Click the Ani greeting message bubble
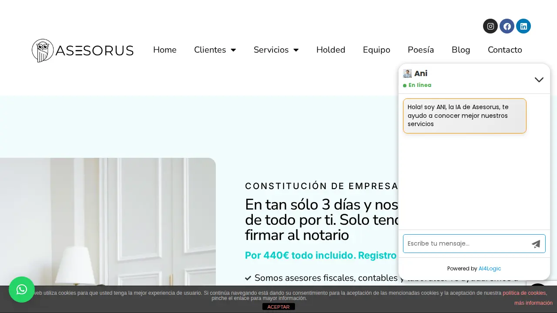Screen dimensions: 557x313 [465, 116]
